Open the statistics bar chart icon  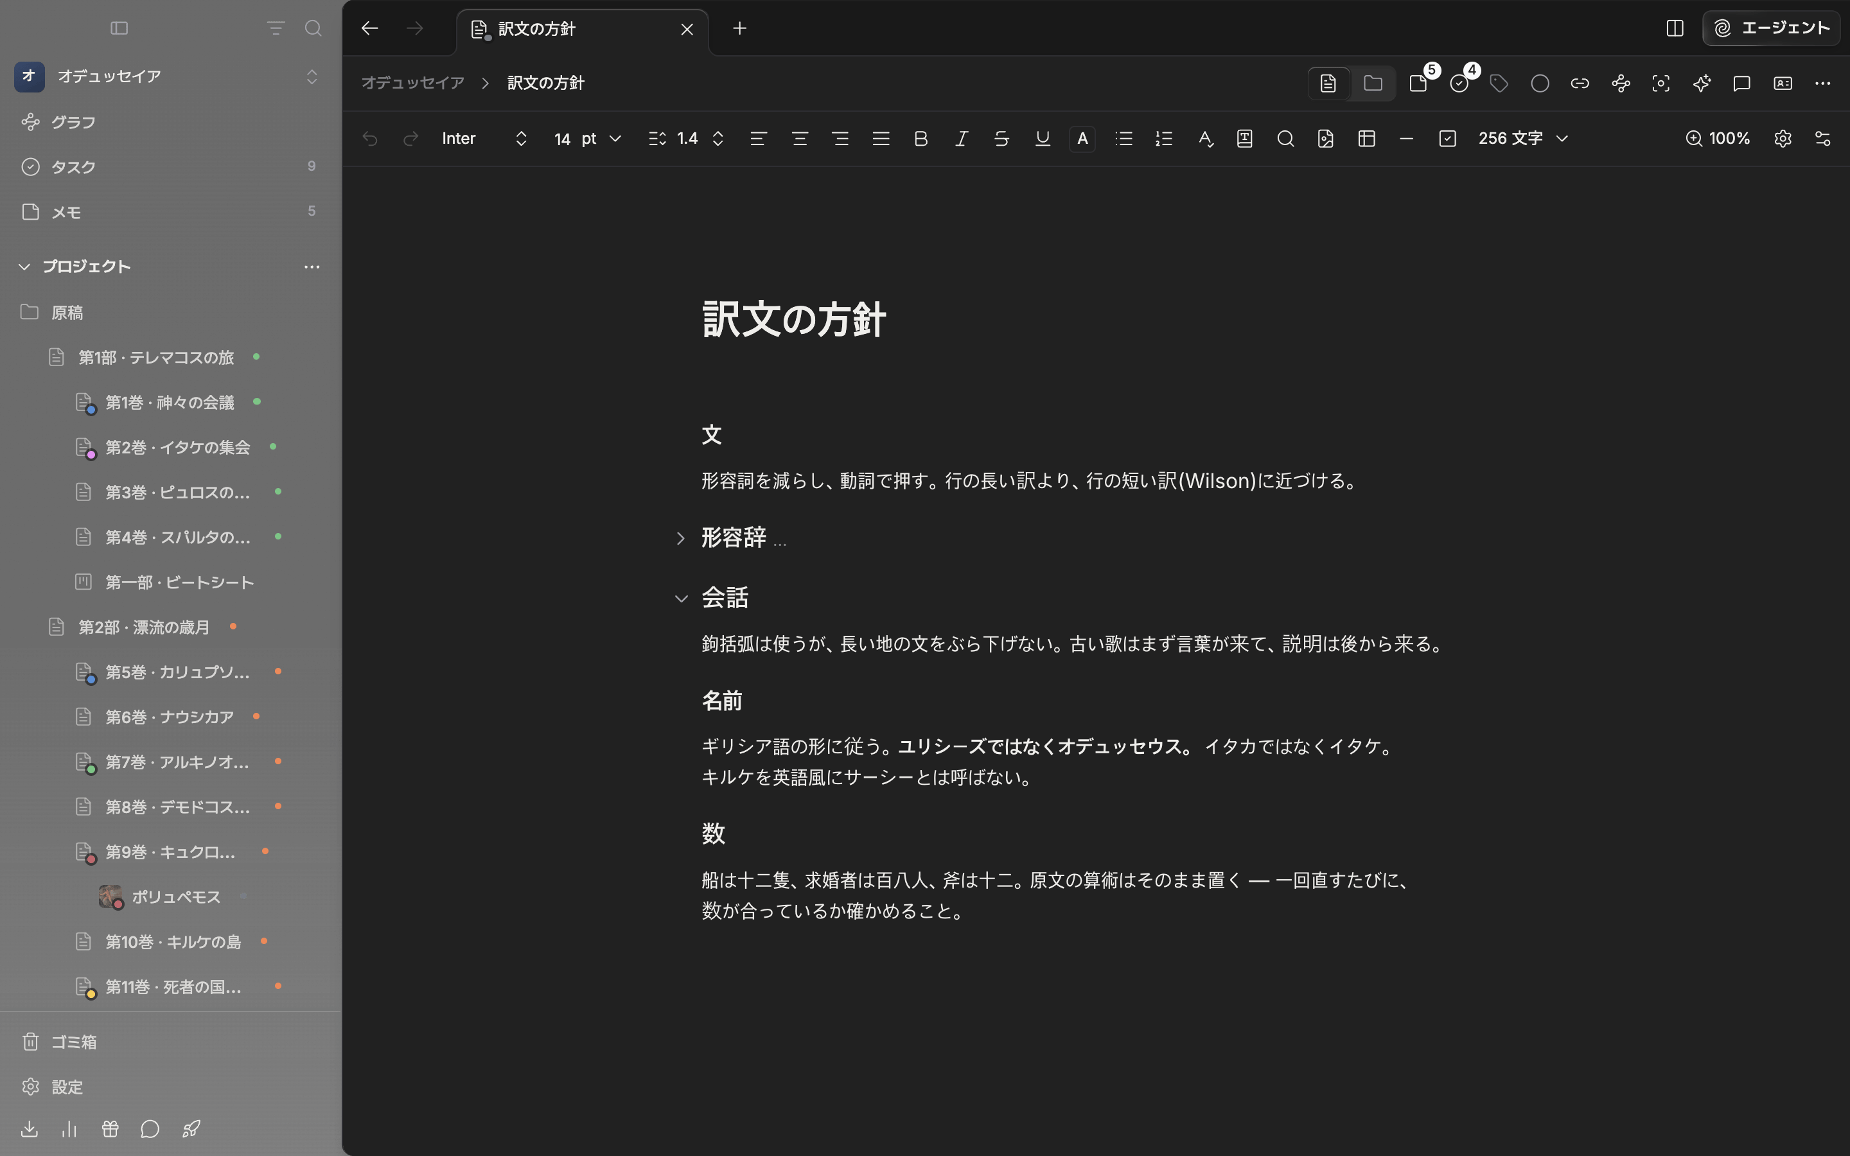(x=69, y=1128)
